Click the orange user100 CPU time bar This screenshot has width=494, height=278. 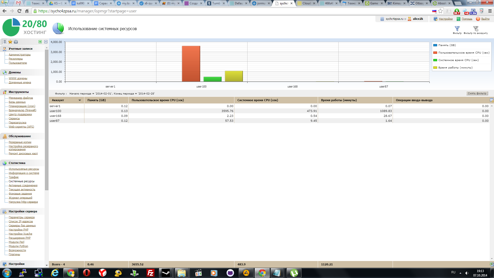(x=191, y=64)
